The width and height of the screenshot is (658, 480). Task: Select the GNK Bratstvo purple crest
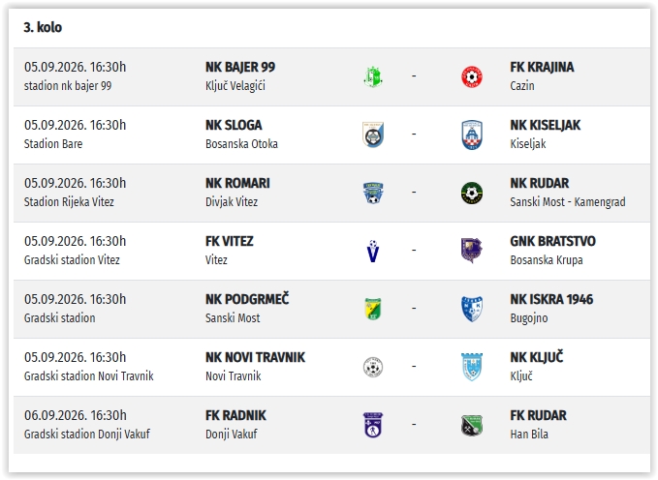tap(472, 251)
